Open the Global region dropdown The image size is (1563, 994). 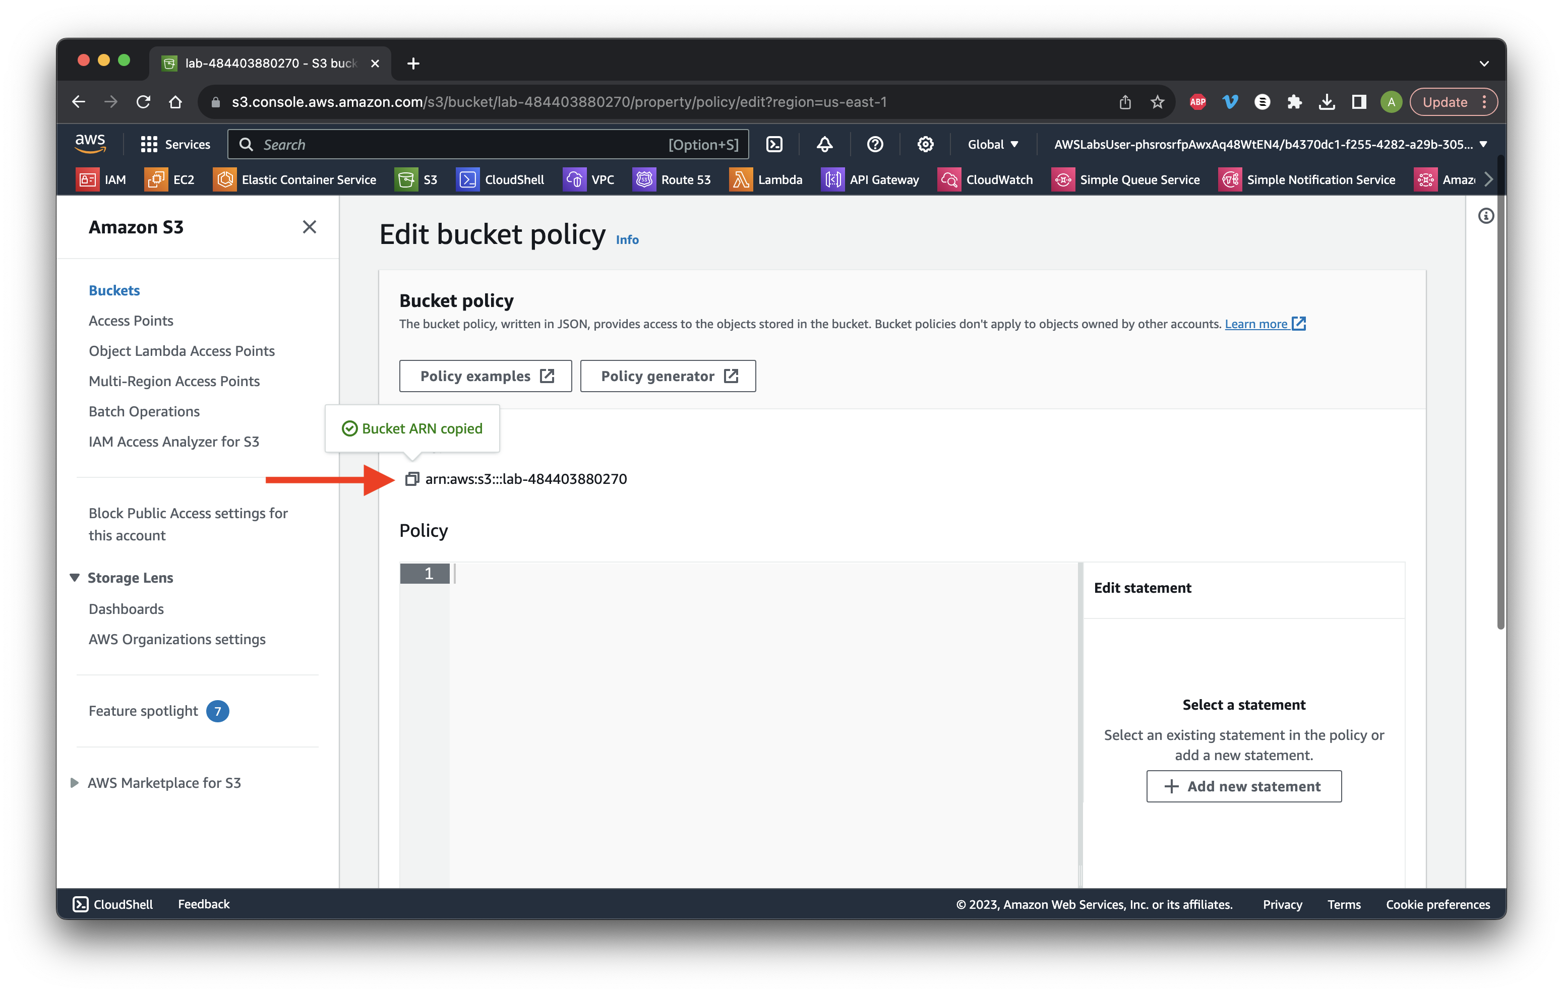point(992,144)
